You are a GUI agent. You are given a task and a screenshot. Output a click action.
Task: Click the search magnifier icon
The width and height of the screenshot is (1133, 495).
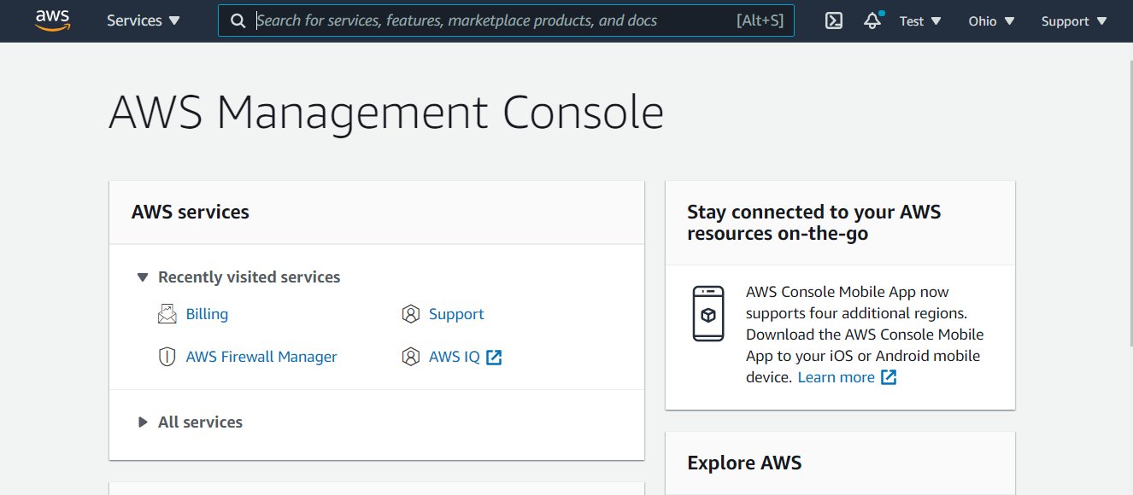238,21
